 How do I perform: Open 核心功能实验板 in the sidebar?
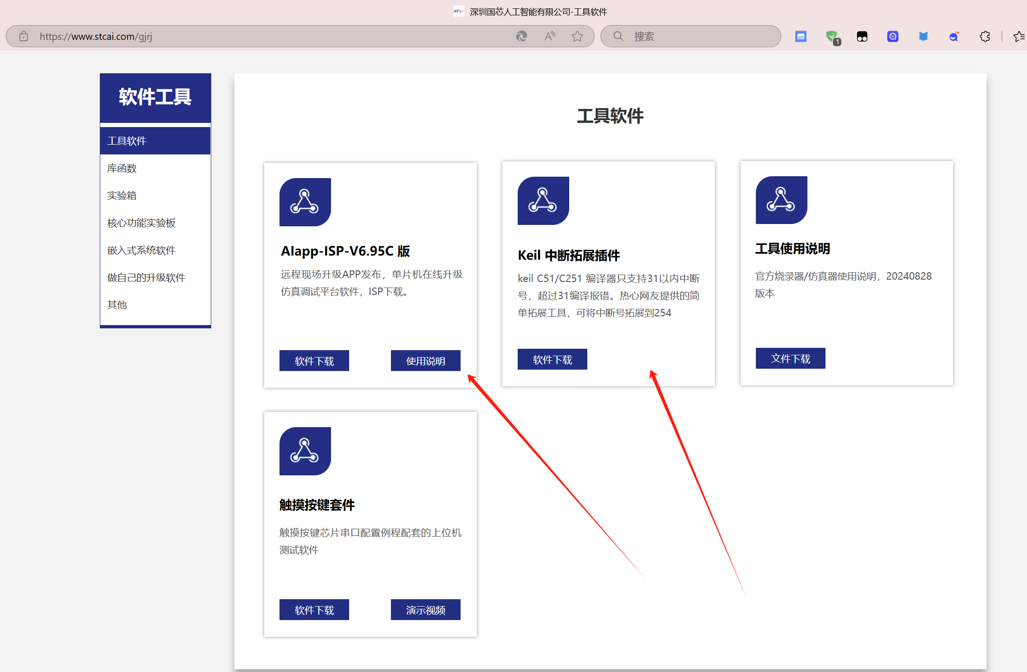pyautogui.click(x=155, y=223)
